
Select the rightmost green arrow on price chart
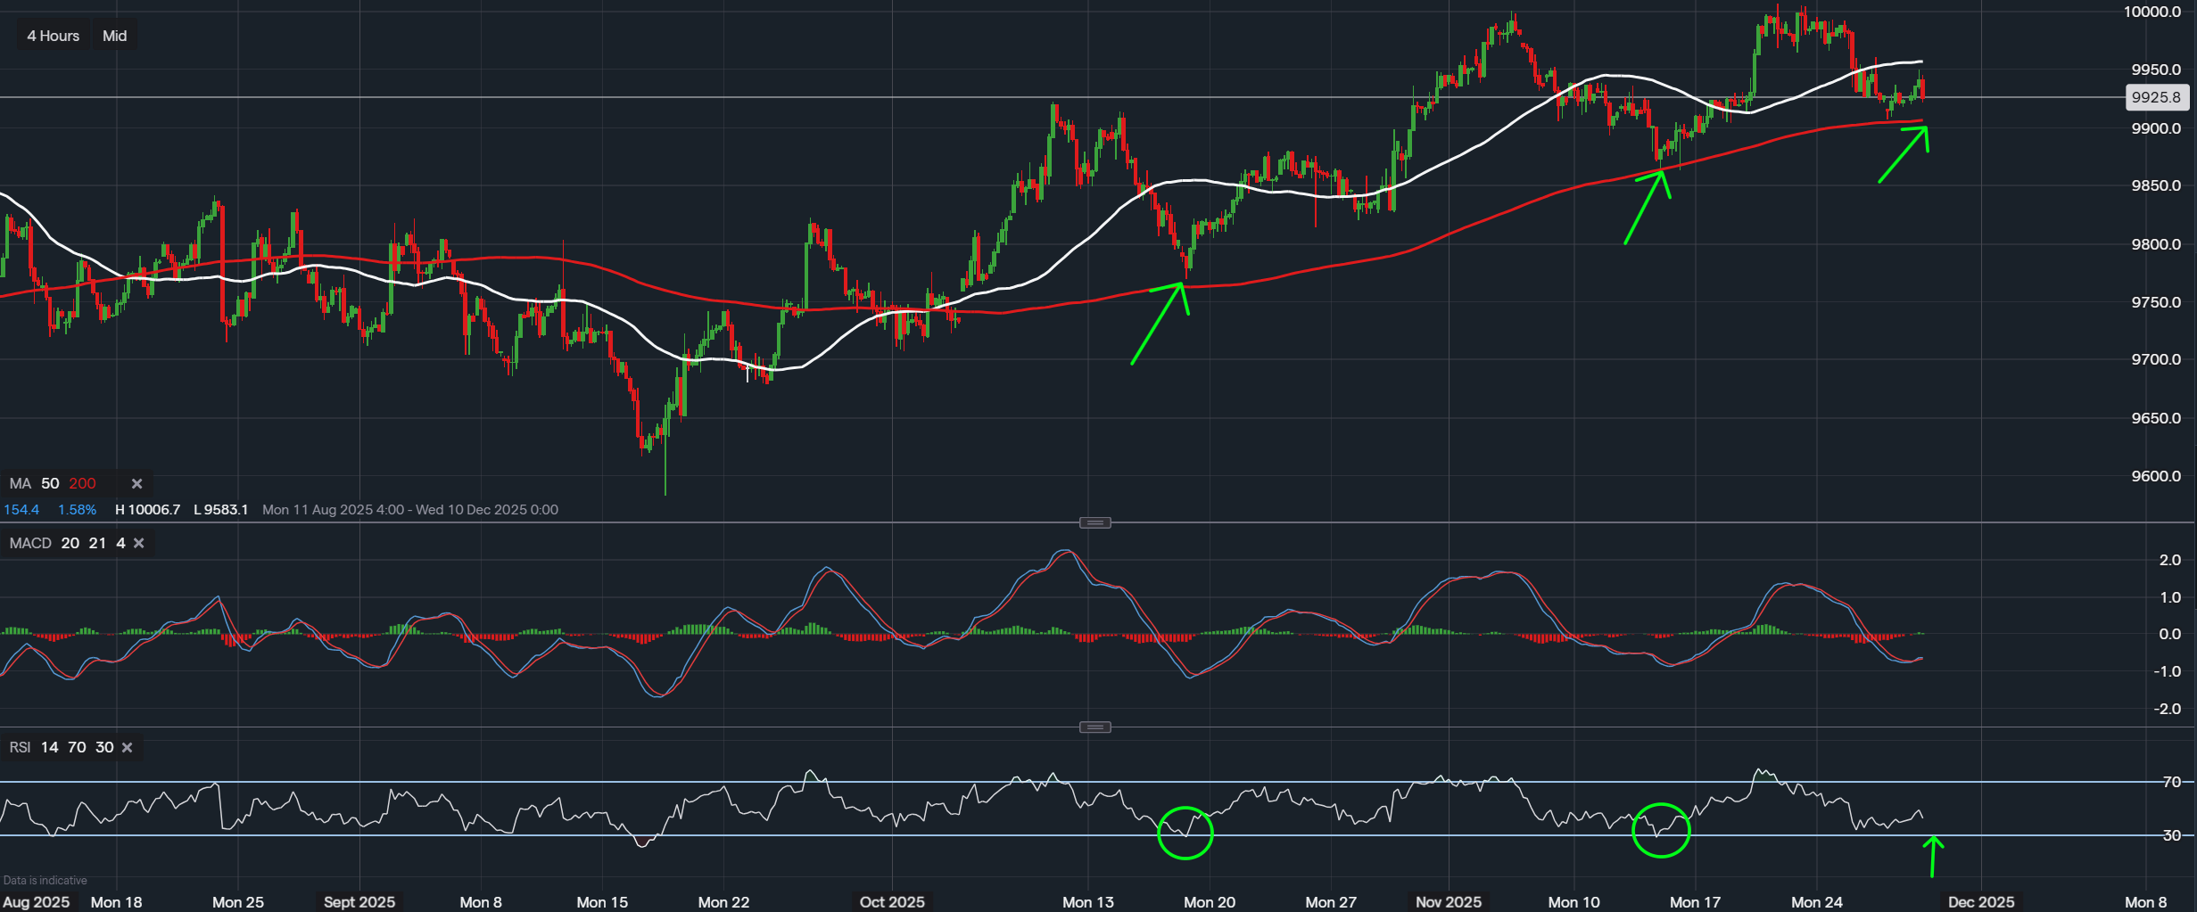1904,155
